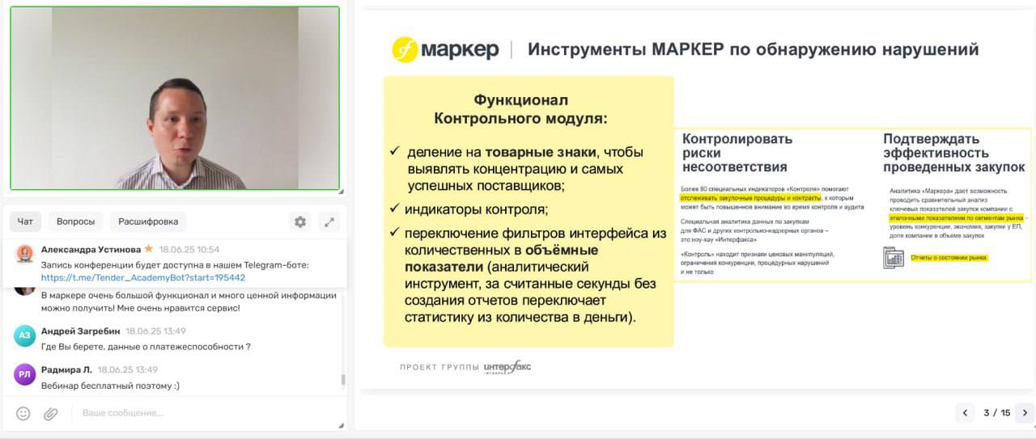
Task: Click 'Функционал Контрольного модуля:' heading
Action: tap(521, 109)
